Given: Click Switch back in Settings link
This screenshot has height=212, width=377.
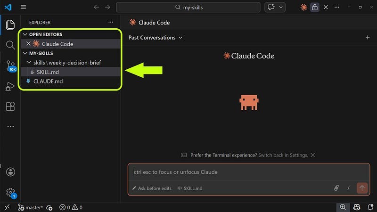Looking at the screenshot, I should (283, 155).
